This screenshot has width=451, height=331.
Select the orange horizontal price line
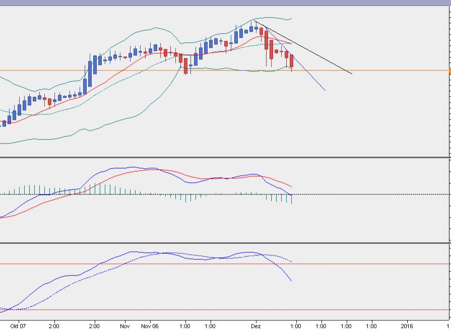click(x=378, y=71)
